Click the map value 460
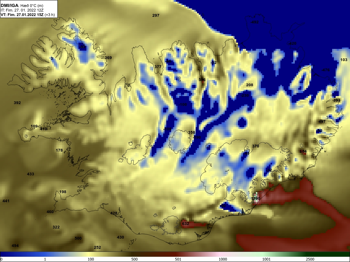Image resolution: width=350 pixels, height=262 pixels. point(50,212)
